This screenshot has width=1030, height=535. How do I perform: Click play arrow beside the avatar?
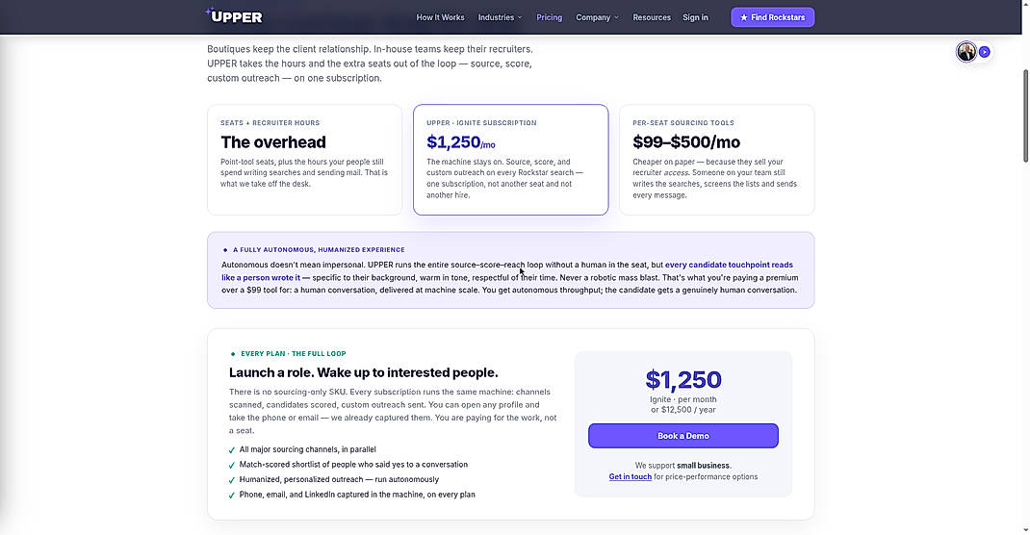coord(984,52)
